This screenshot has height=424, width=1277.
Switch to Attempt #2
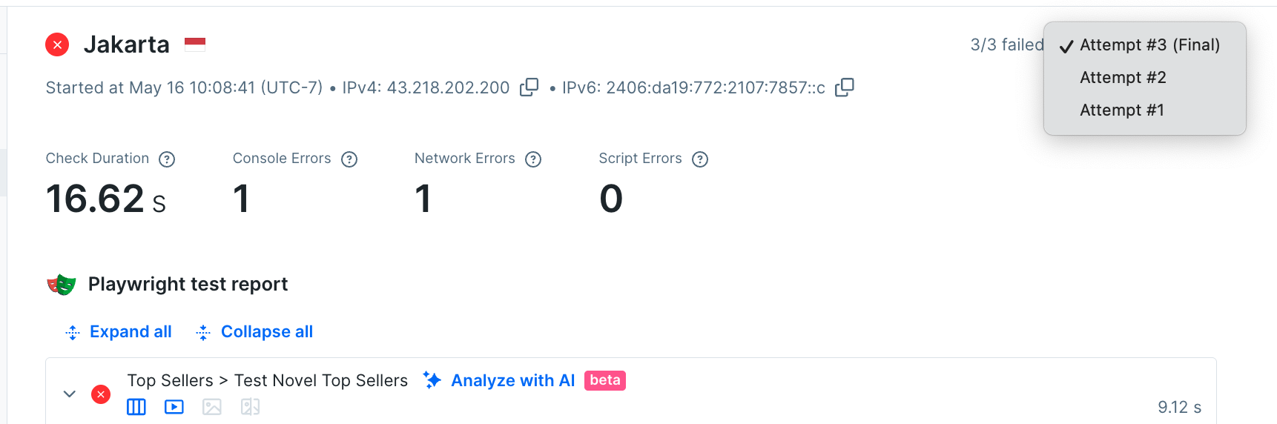click(1123, 78)
